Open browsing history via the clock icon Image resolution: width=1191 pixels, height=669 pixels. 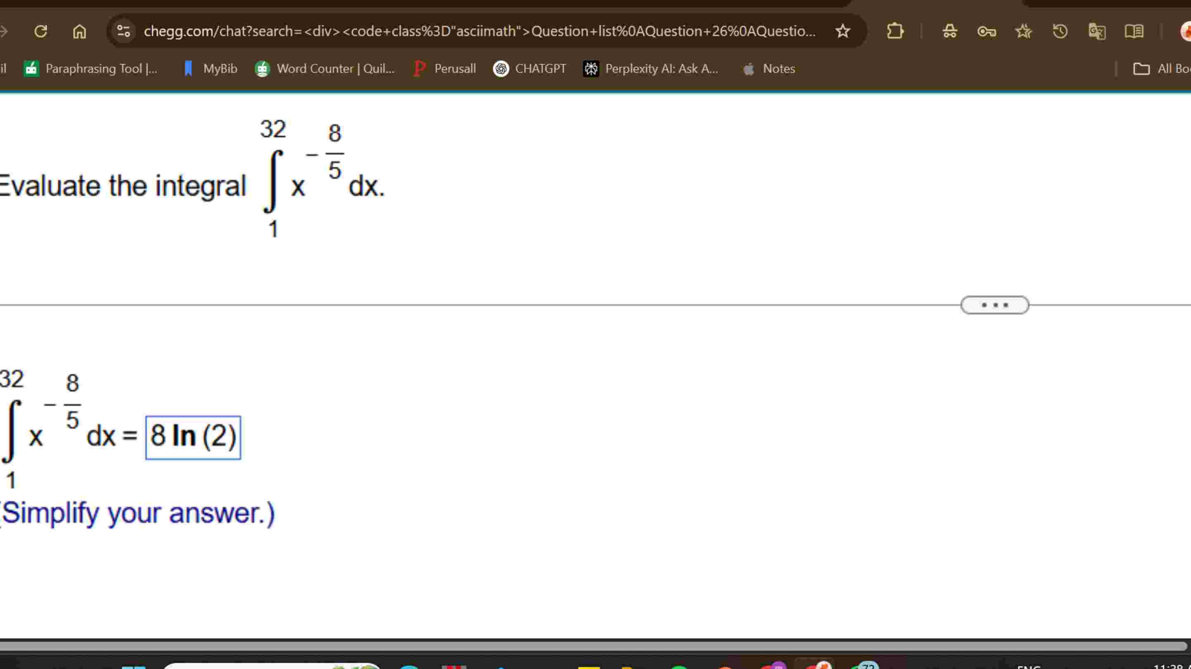coord(1060,31)
